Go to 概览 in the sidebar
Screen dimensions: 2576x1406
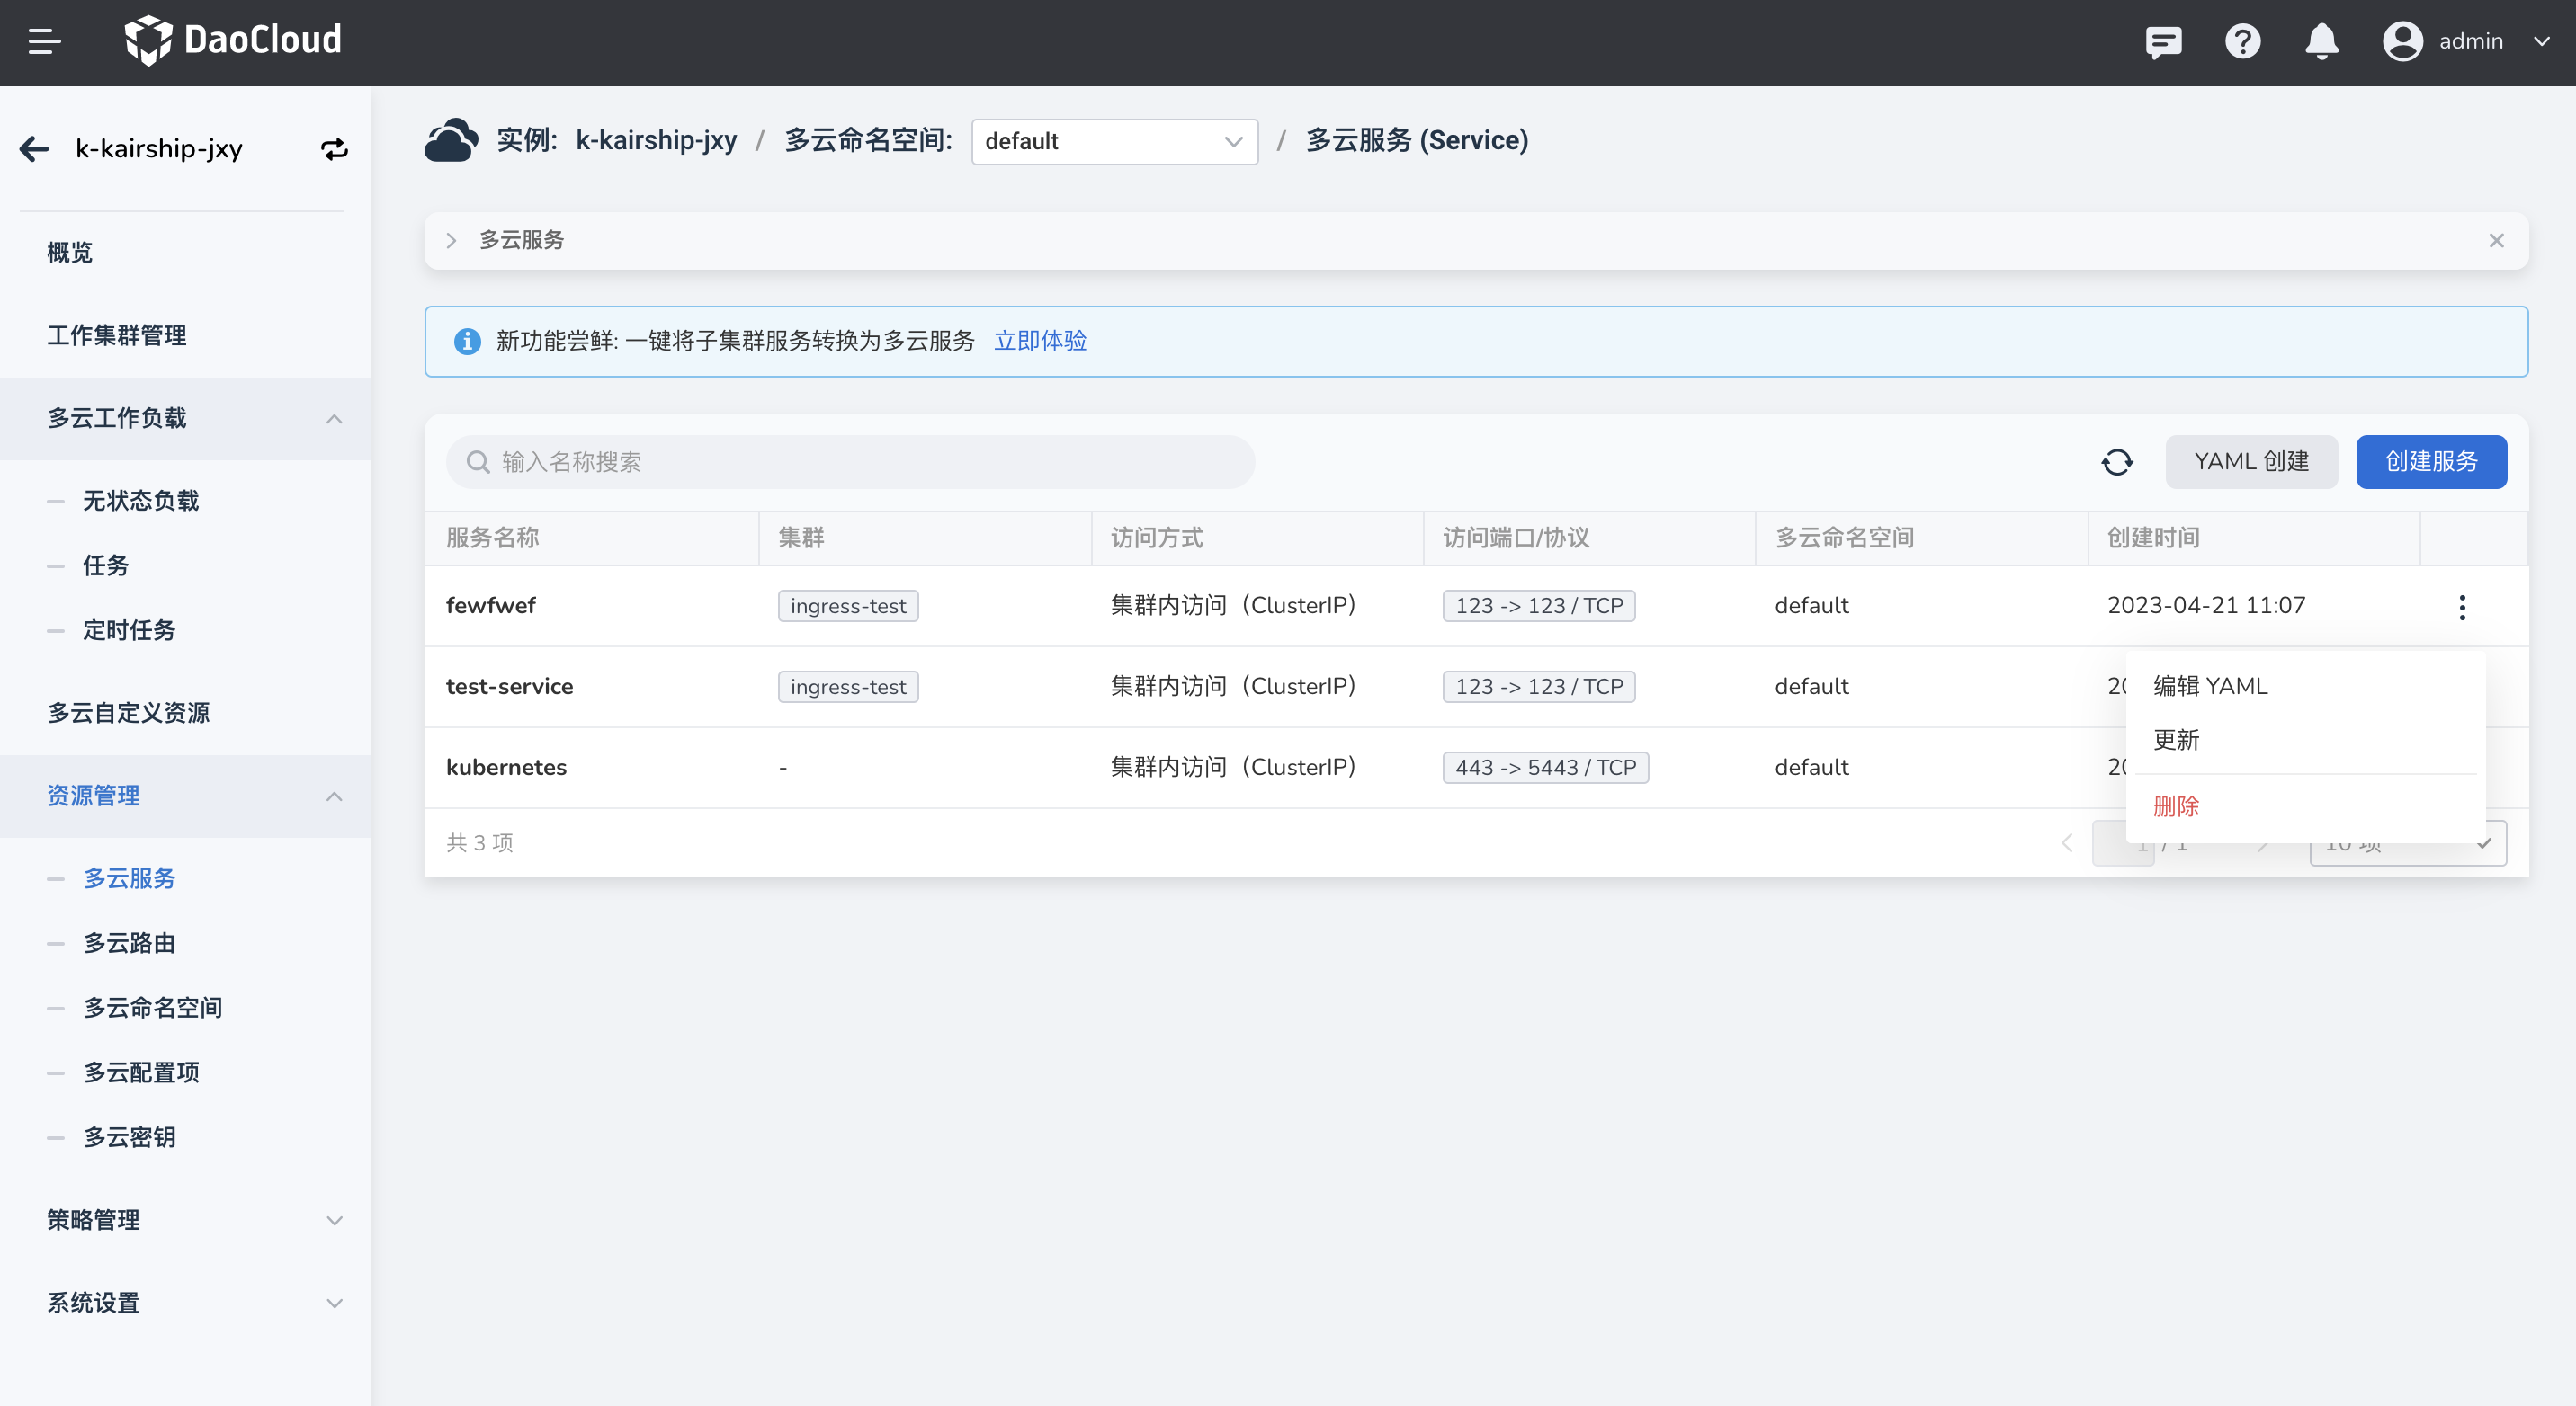coord(70,253)
